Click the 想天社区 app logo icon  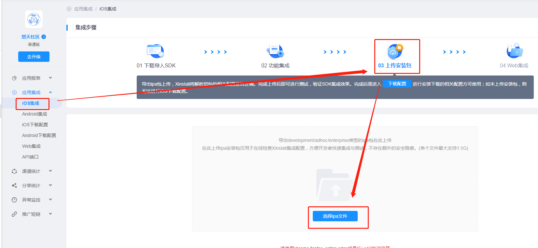click(34, 19)
